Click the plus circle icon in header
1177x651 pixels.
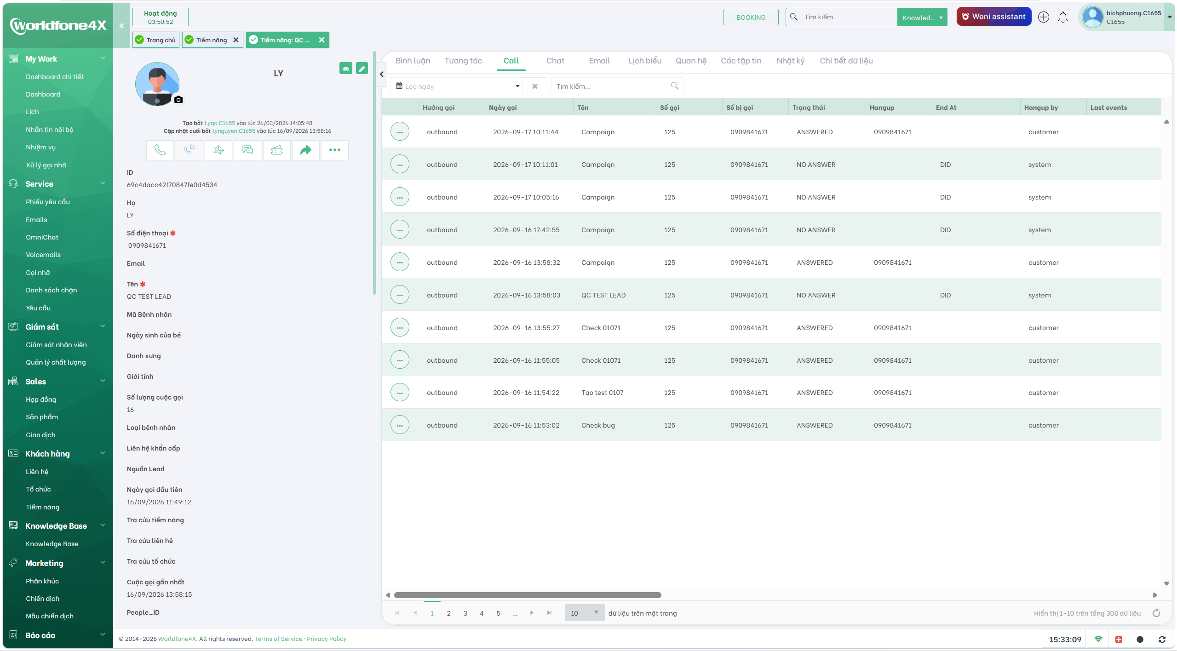click(x=1044, y=17)
